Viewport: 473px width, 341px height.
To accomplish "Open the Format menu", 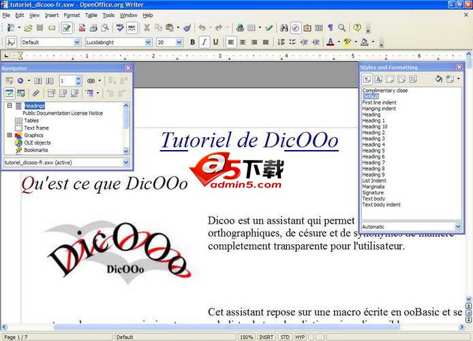I will [x=72, y=15].
